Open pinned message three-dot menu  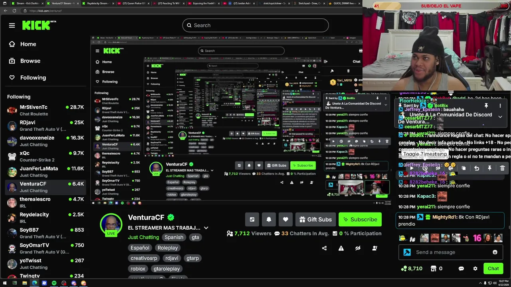tap(500, 106)
